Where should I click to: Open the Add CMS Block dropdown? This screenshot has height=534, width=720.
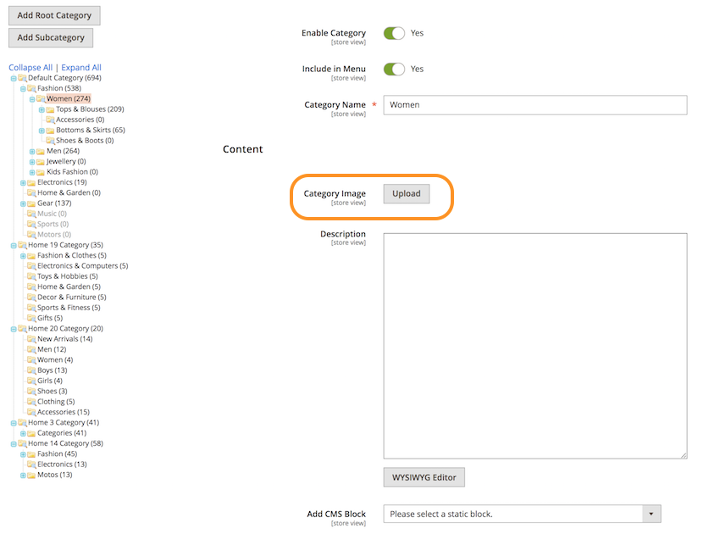[522, 514]
